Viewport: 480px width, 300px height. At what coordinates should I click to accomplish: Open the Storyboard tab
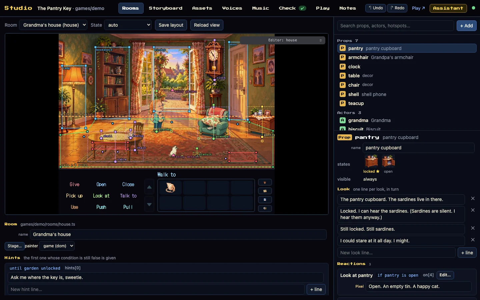coord(166,8)
